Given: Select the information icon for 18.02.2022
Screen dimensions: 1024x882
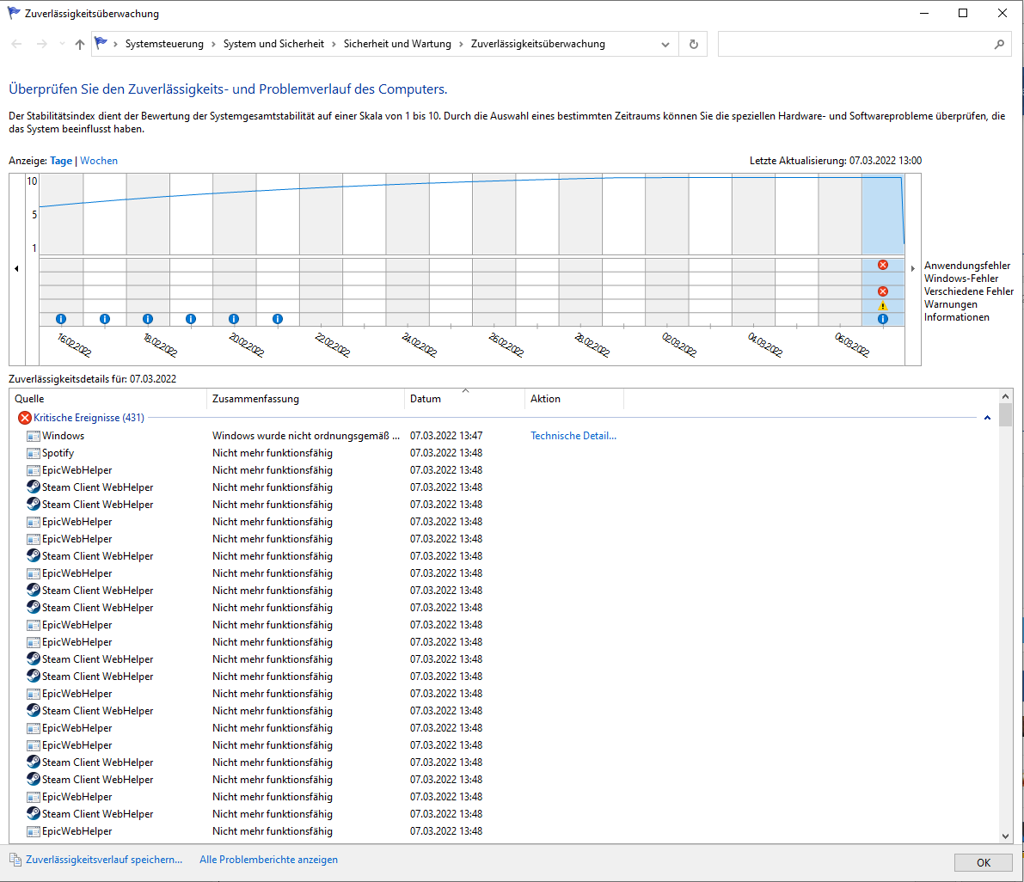Looking at the screenshot, I should point(148,319).
